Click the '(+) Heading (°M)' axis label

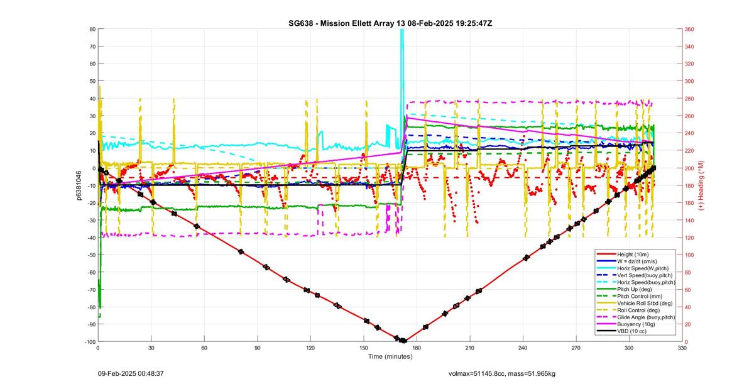point(702,185)
